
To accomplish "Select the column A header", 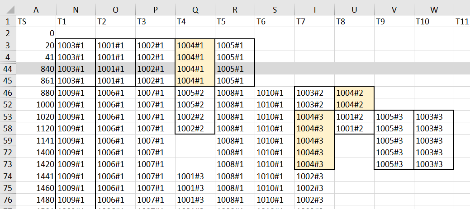I will [35, 8].
